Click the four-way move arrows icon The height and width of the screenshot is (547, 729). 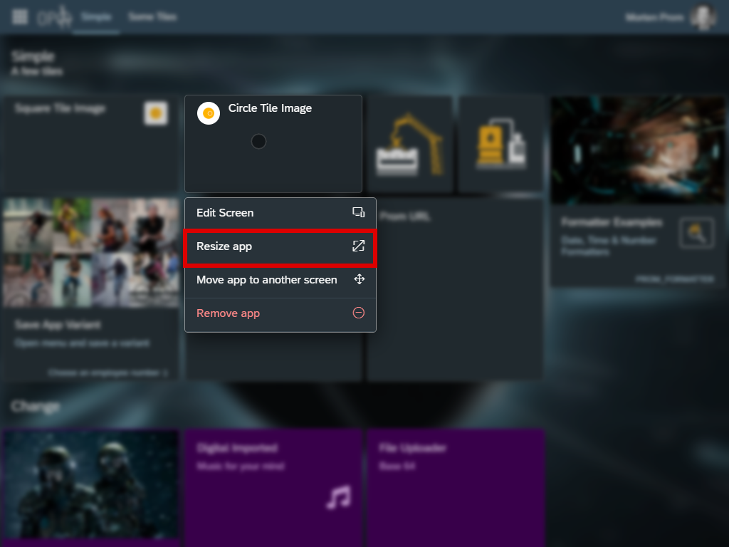pyautogui.click(x=359, y=280)
